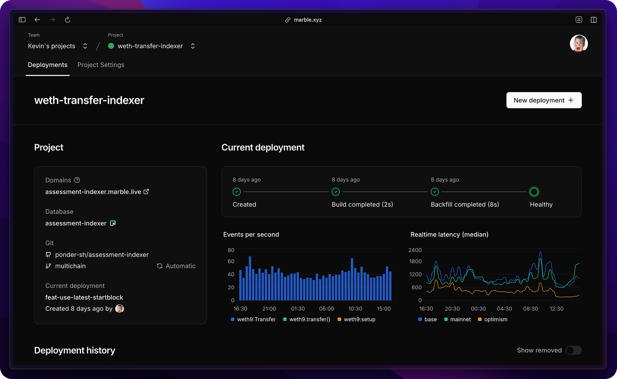The width and height of the screenshot is (617, 379).
Task: Click user avatar in top right
Action: 579,44
